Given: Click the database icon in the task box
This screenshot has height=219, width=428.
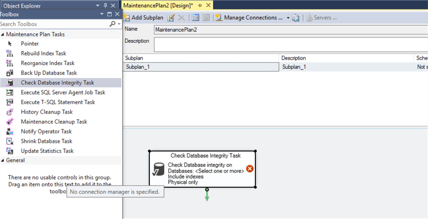Looking at the screenshot, I should click(158, 170).
